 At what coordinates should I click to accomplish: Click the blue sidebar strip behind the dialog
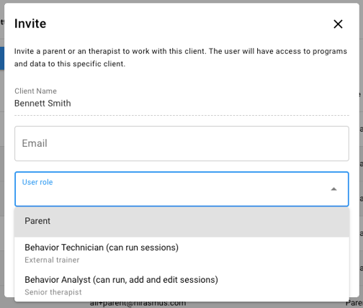click(2, 58)
